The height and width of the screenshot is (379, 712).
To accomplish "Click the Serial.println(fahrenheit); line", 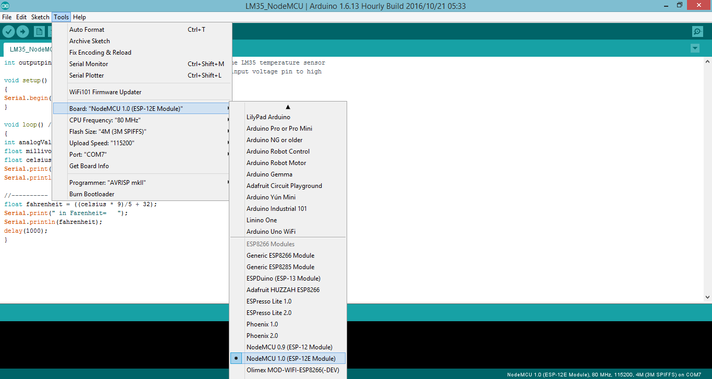I will click(x=53, y=222).
